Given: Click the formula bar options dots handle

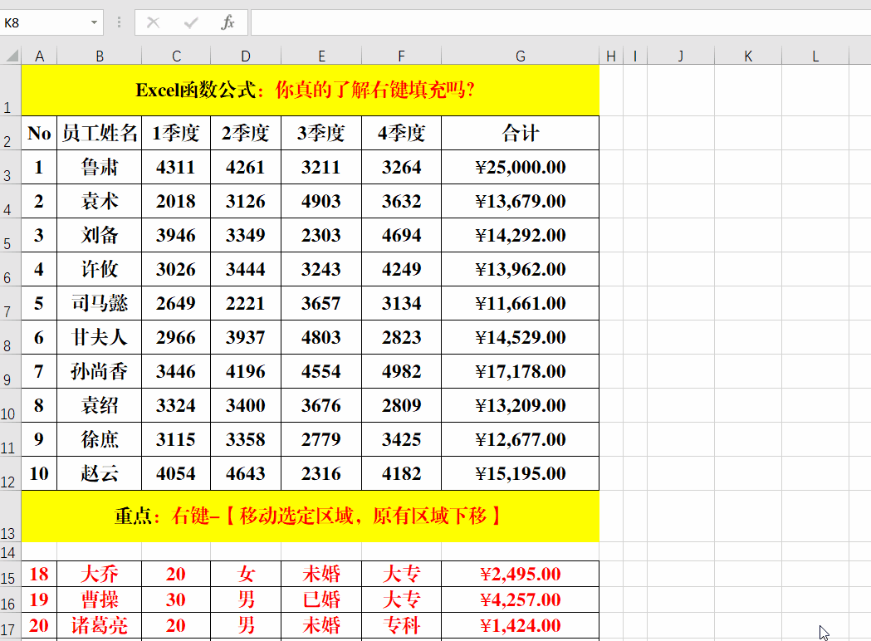Looking at the screenshot, I should click(119, 22).
